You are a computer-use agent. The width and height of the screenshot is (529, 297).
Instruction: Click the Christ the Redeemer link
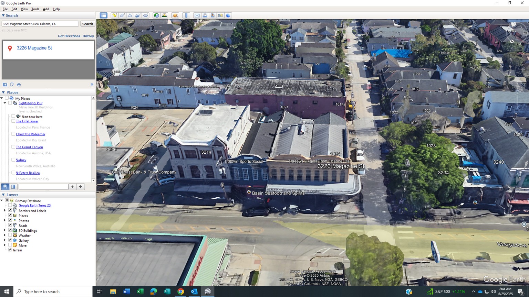(x=31, y=134)
